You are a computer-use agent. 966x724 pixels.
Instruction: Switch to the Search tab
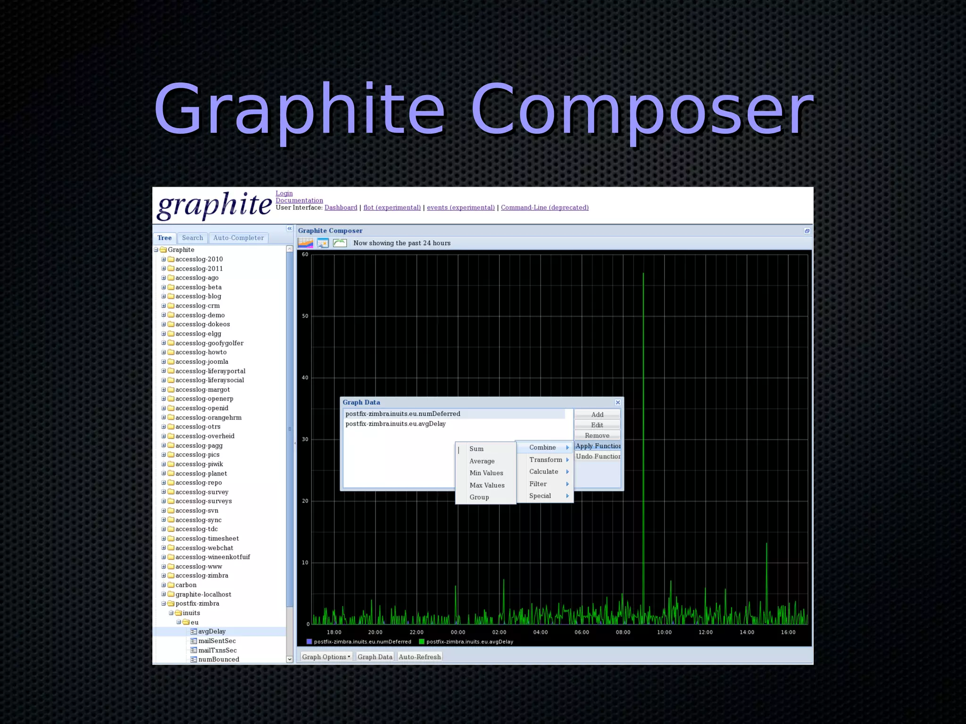tap(192, 238)
